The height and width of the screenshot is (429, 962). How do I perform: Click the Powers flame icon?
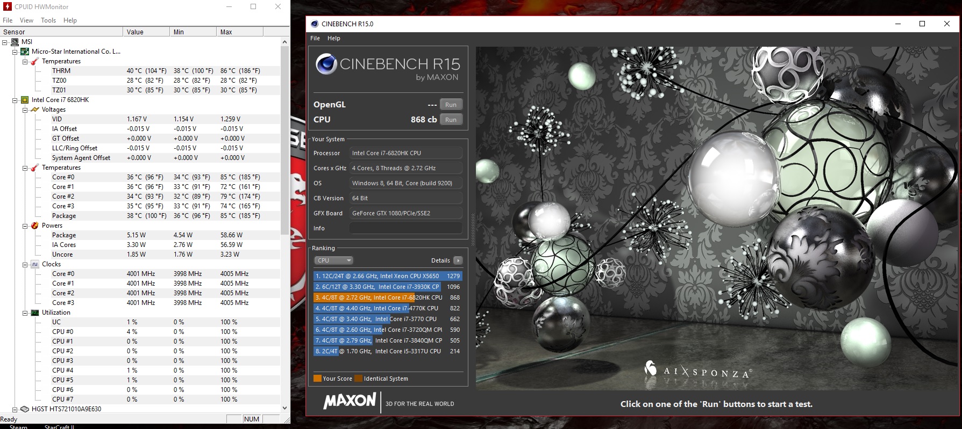pyautogui.click(x=35, y=226)
